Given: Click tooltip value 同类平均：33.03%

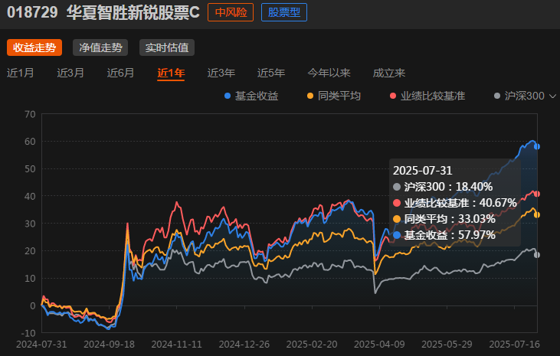Looking at the screenshot, I should click(x=444, y=219).
